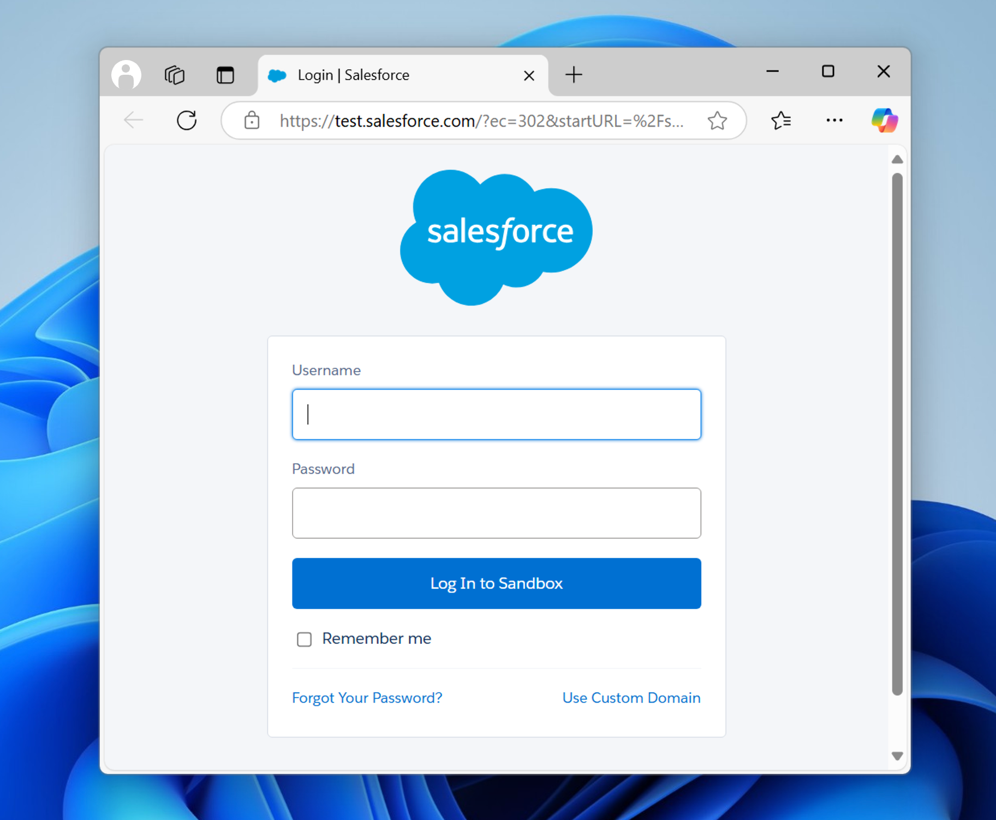Open Settings and more ellipsis menu
The height and width of the screenshot is (820, 996).
click(834, 120)
